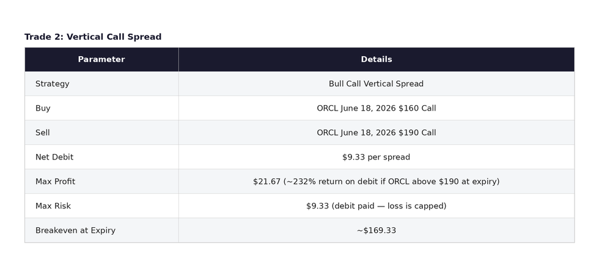
Task: Click the "Max Profit" row label
Action: click(x=55, y=182)
